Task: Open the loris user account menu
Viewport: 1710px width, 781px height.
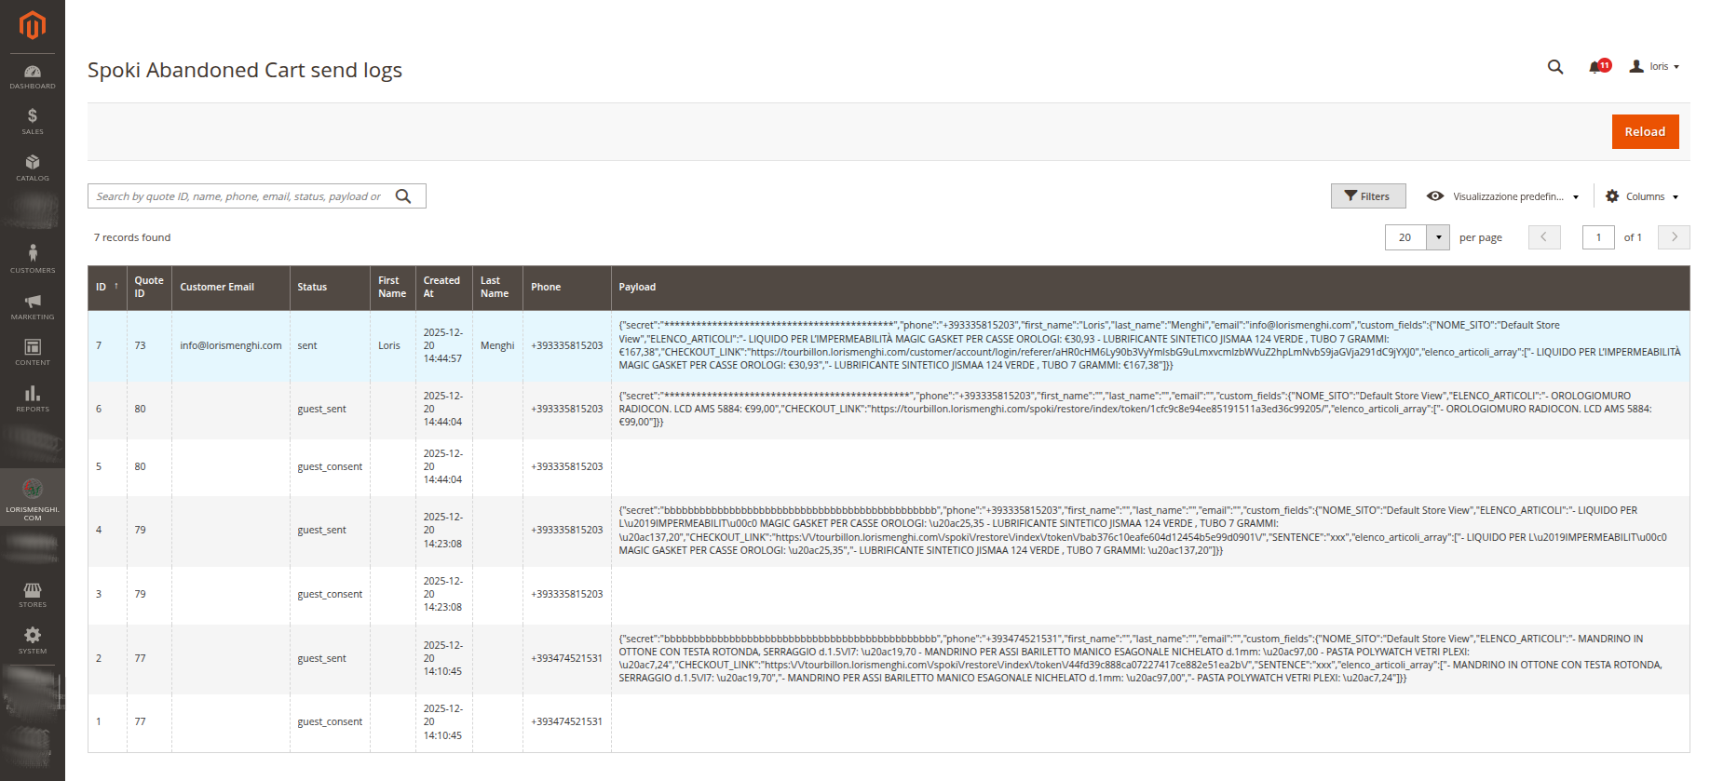Action: pos(1655,67)
